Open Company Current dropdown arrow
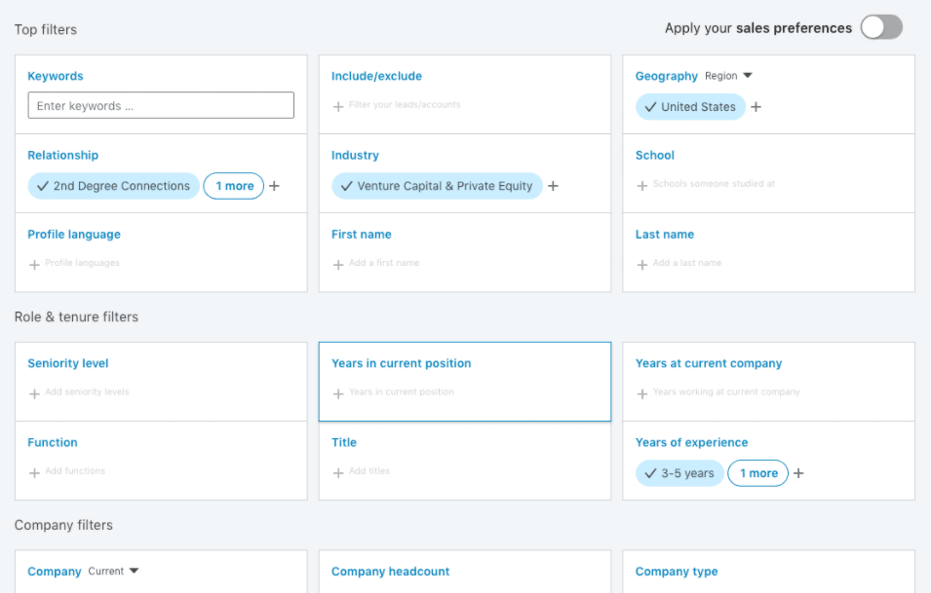Image resolution: width=931 pixels, height=593 pixels. click(134, 571)
